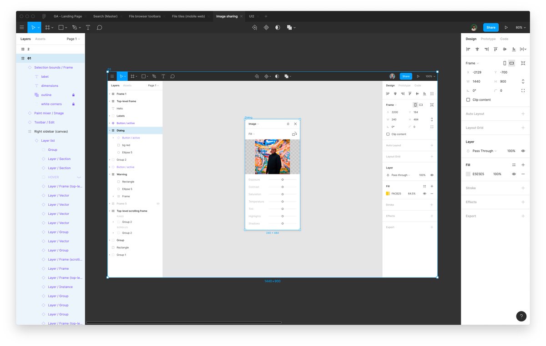Toggle layer visibility eye next to Pass Through 100%
Screen dimensions: 546x346
pos(523,151)
